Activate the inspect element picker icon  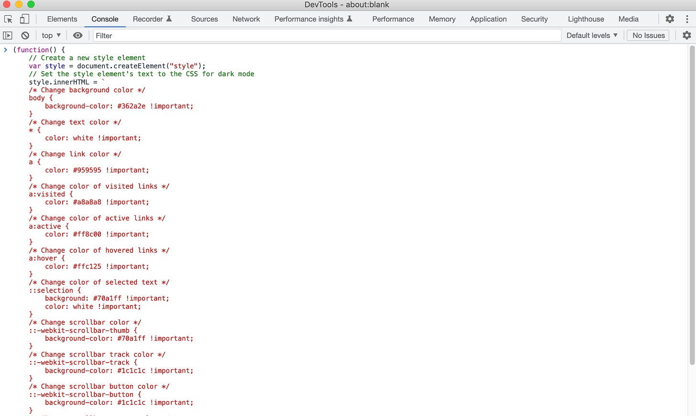[x=8, y=19]
